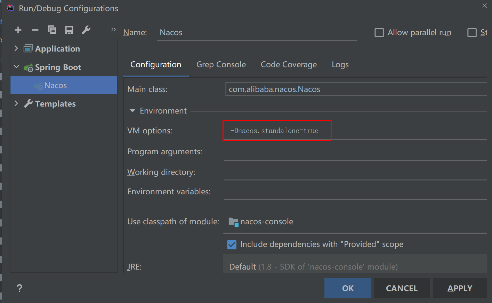This screenshot has width=492, height=303.
Task: Open the Code Coverage tab
Action: pos(289,65)
